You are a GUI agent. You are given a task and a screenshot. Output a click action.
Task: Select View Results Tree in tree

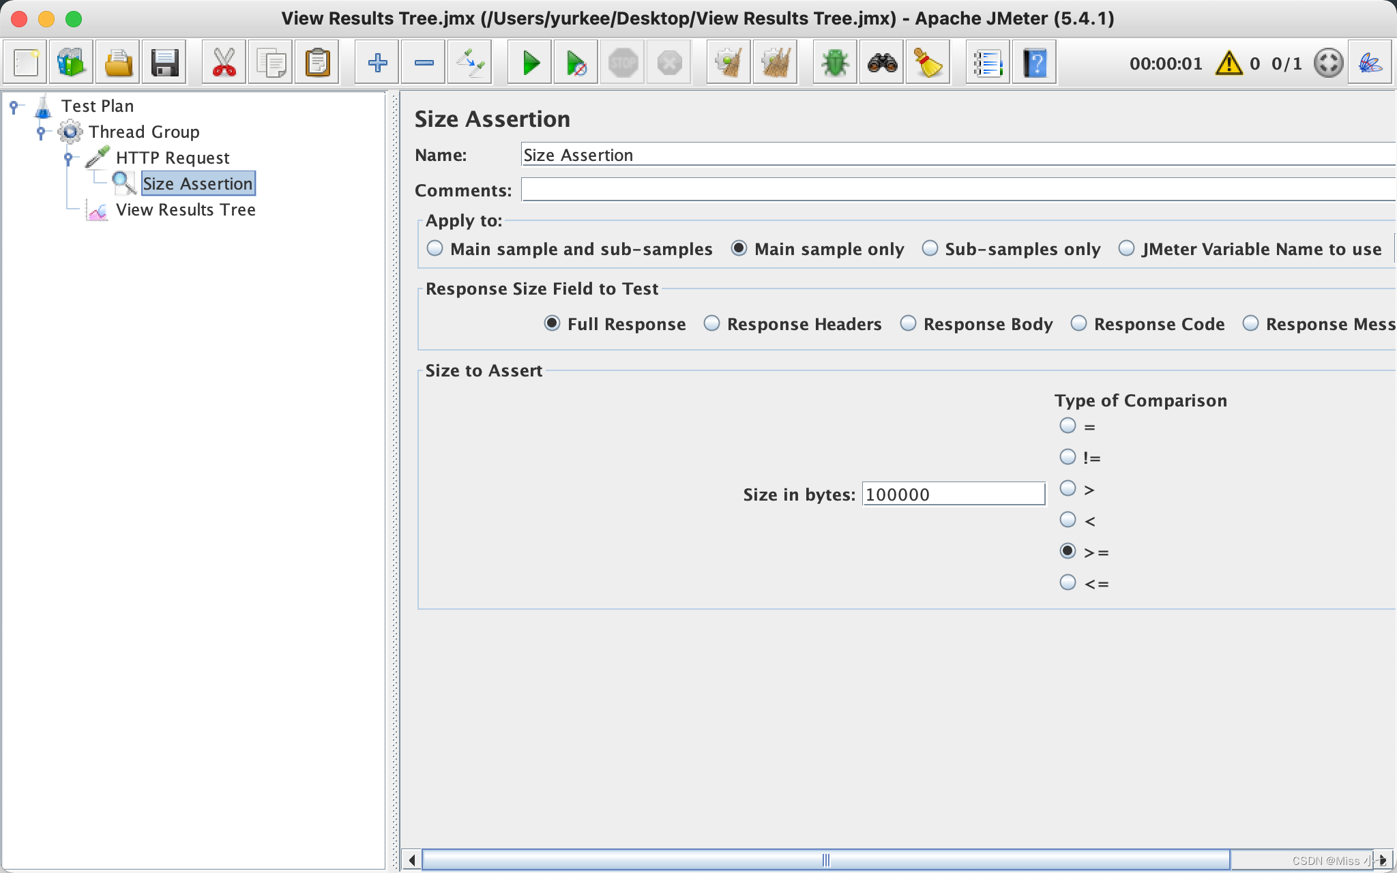pyautogui.click(x=186, y=210)
